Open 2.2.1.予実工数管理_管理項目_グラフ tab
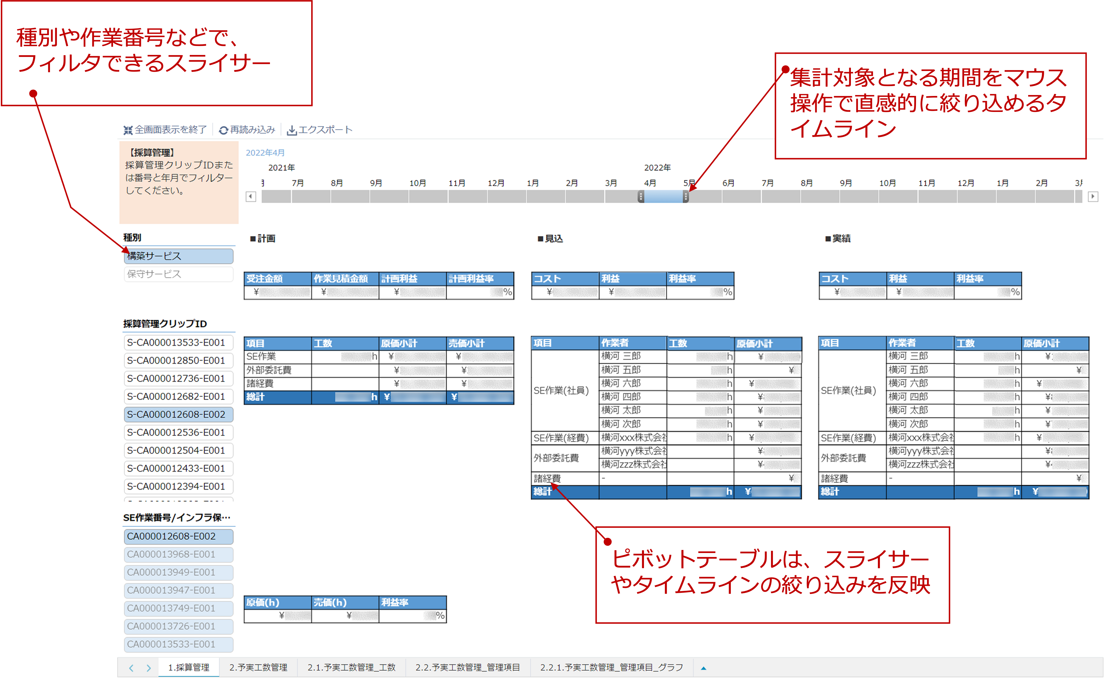 click(611, 667)
